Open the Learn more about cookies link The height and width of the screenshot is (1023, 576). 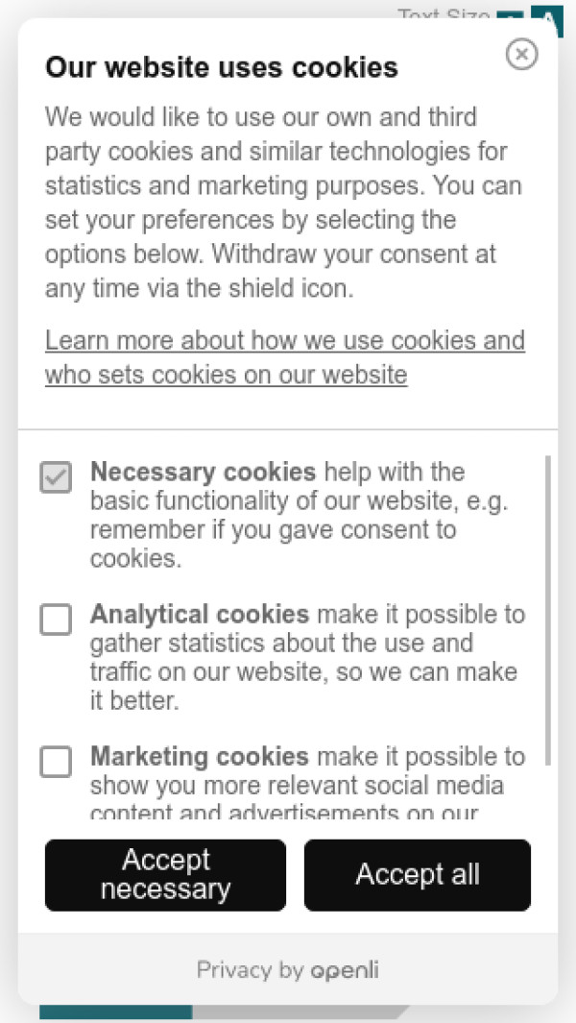284,357
